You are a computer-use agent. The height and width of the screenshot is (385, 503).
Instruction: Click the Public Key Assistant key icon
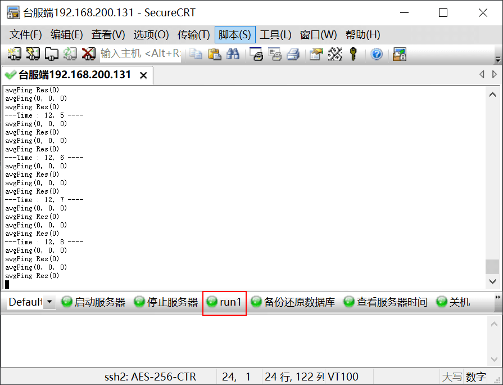click(354, 54)
